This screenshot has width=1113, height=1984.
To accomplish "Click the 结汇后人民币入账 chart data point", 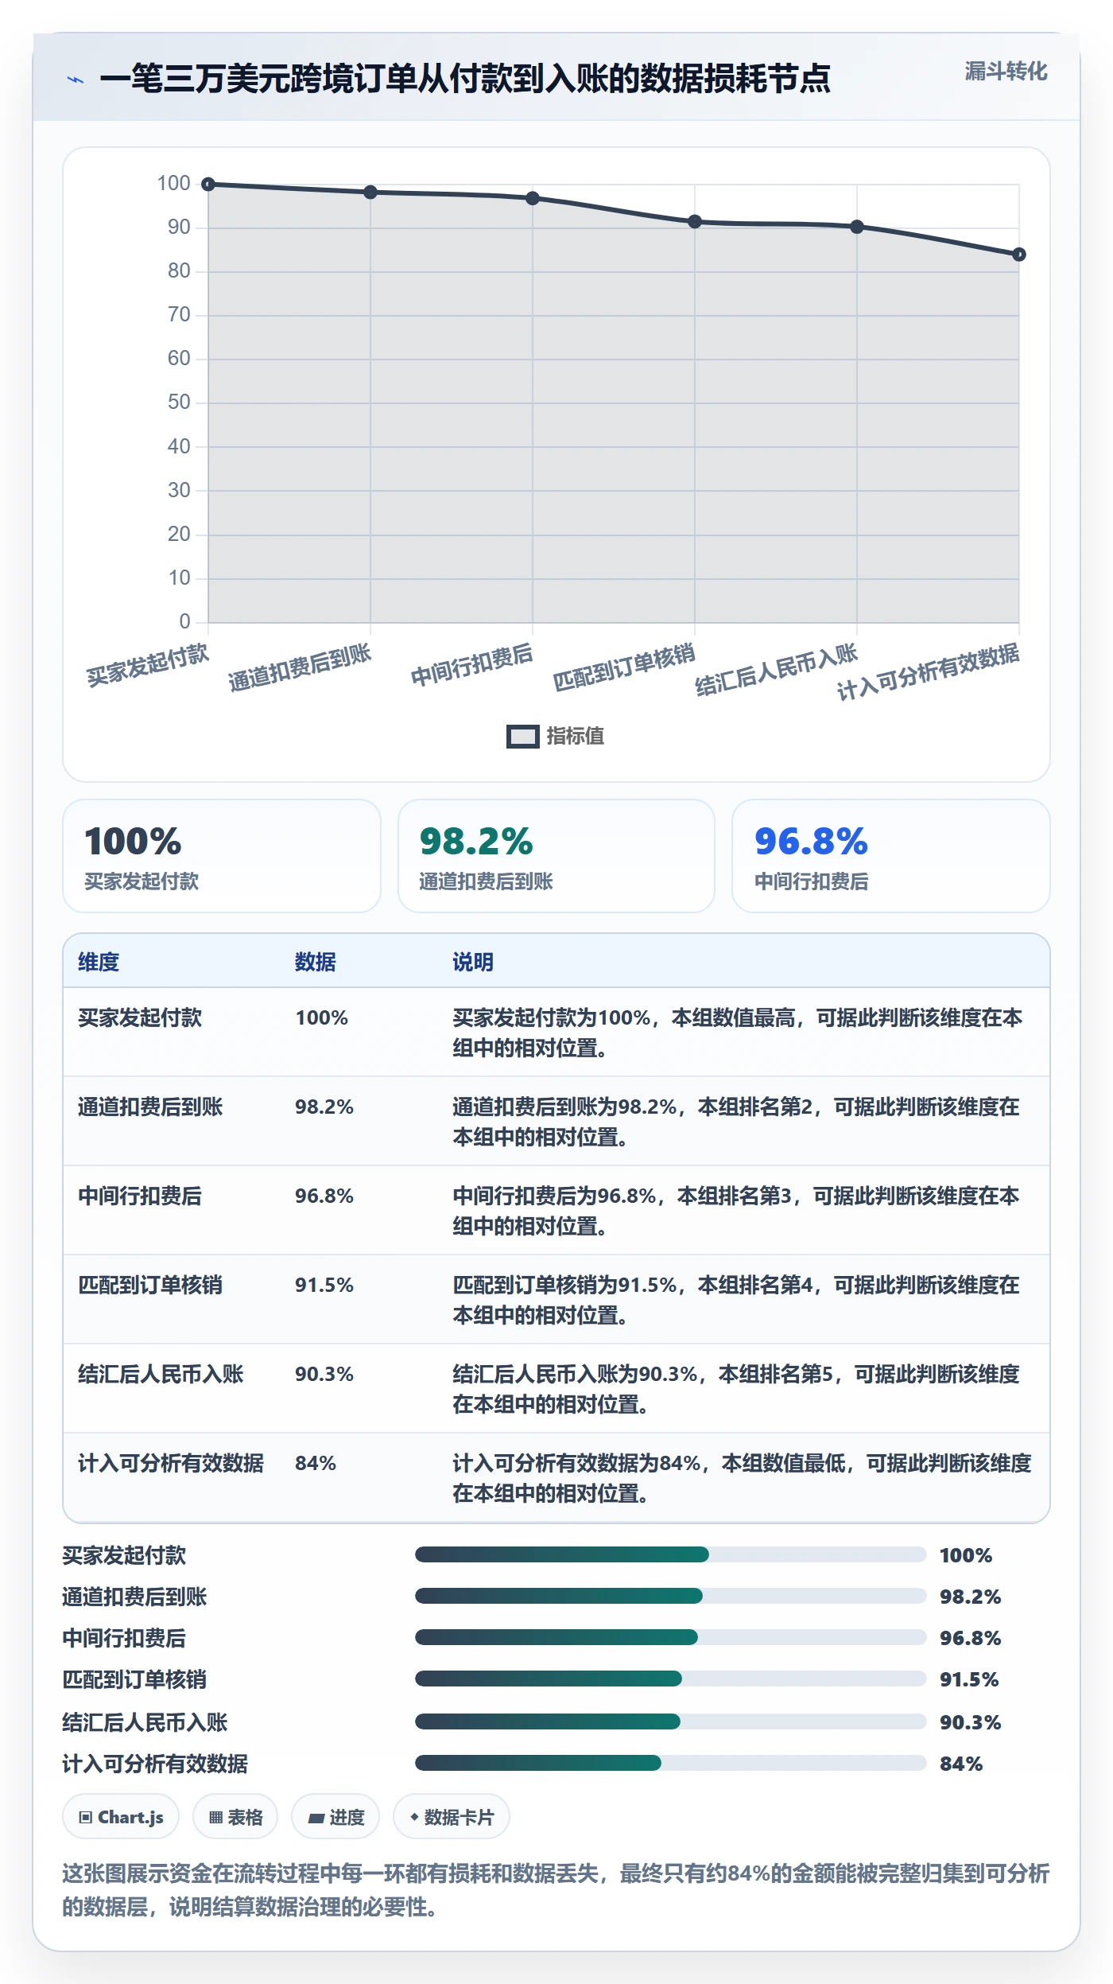I will pyautogui.click(x=857, y=227).
